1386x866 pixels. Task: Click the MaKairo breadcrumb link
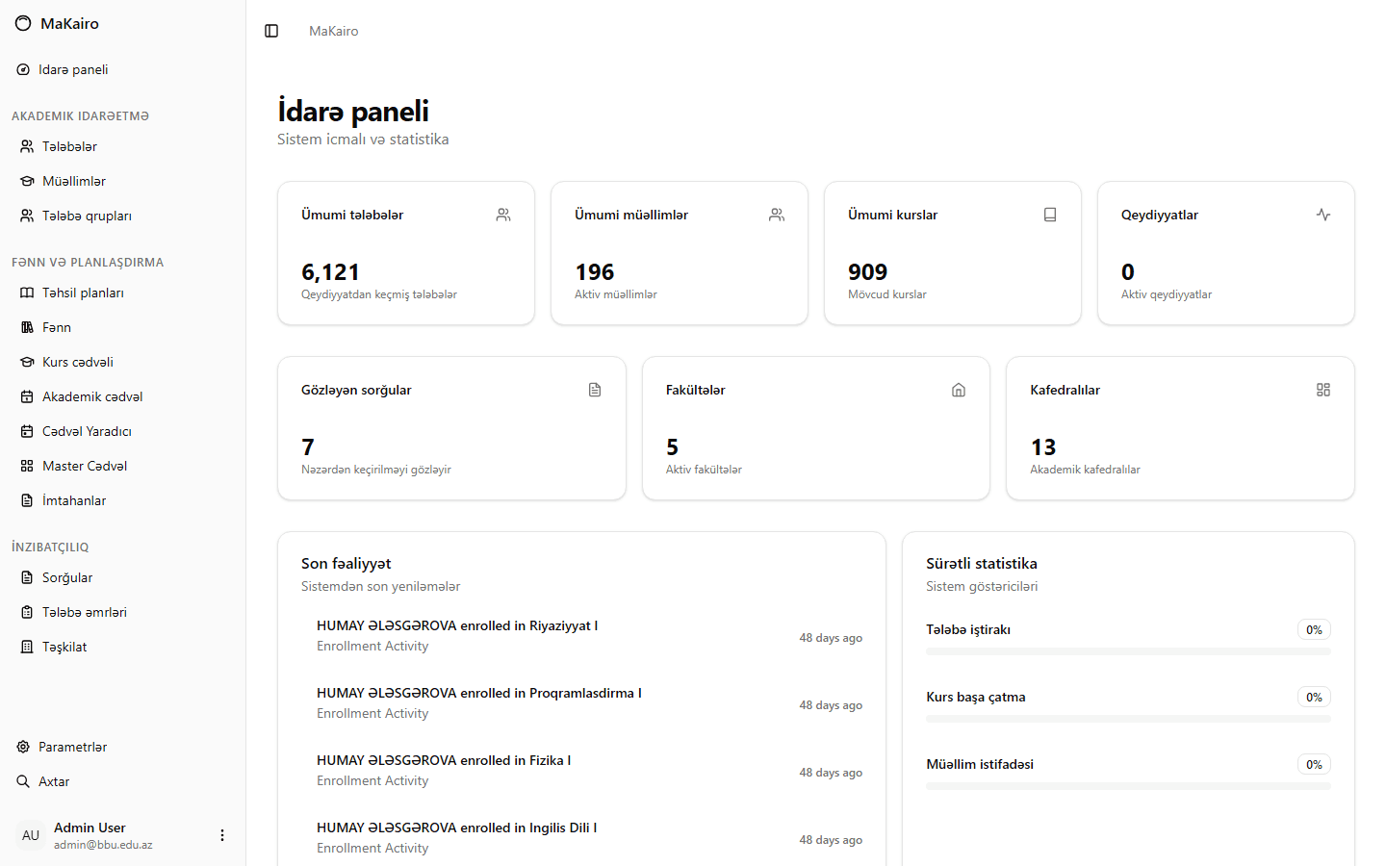(333, 31)
